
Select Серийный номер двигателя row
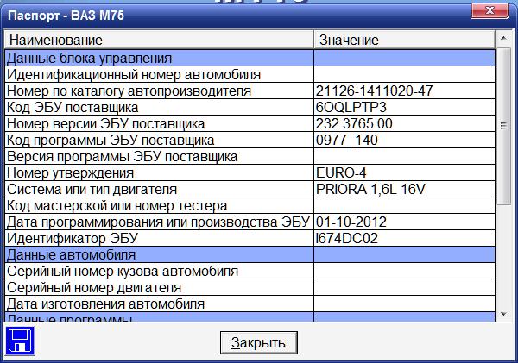(250, 287)
